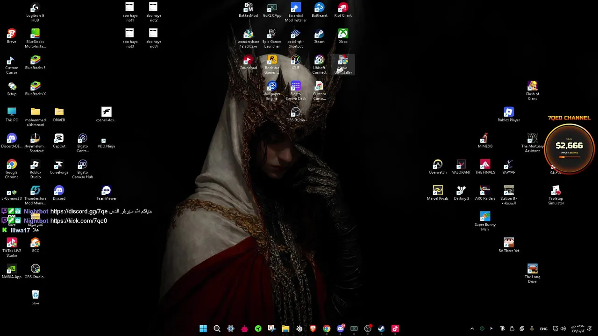Open the Xbox desktop icon
Image resolution: width=598 pixels, height=336 pixels.
click(343, 36)
